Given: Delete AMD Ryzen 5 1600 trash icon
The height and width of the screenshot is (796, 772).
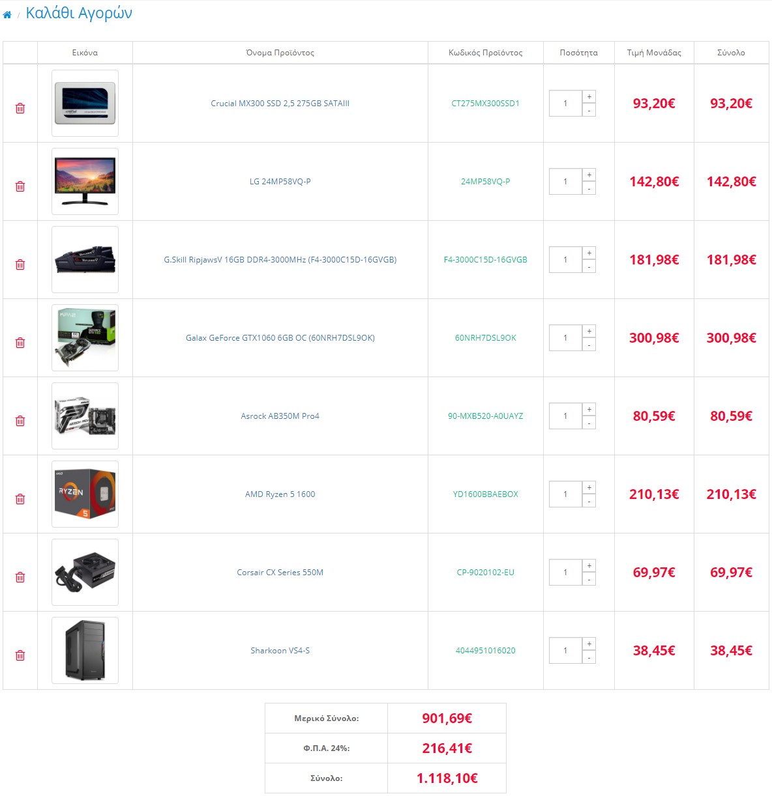Looking at the screenshot, I should [x=20, y=499].
